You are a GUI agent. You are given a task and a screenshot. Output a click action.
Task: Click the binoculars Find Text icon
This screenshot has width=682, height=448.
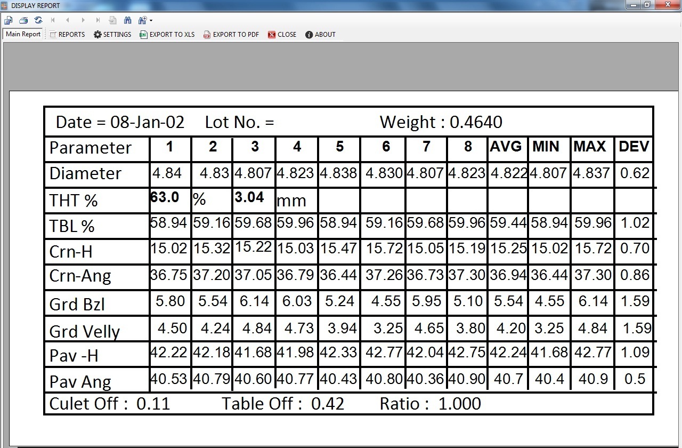coord(127,20)
